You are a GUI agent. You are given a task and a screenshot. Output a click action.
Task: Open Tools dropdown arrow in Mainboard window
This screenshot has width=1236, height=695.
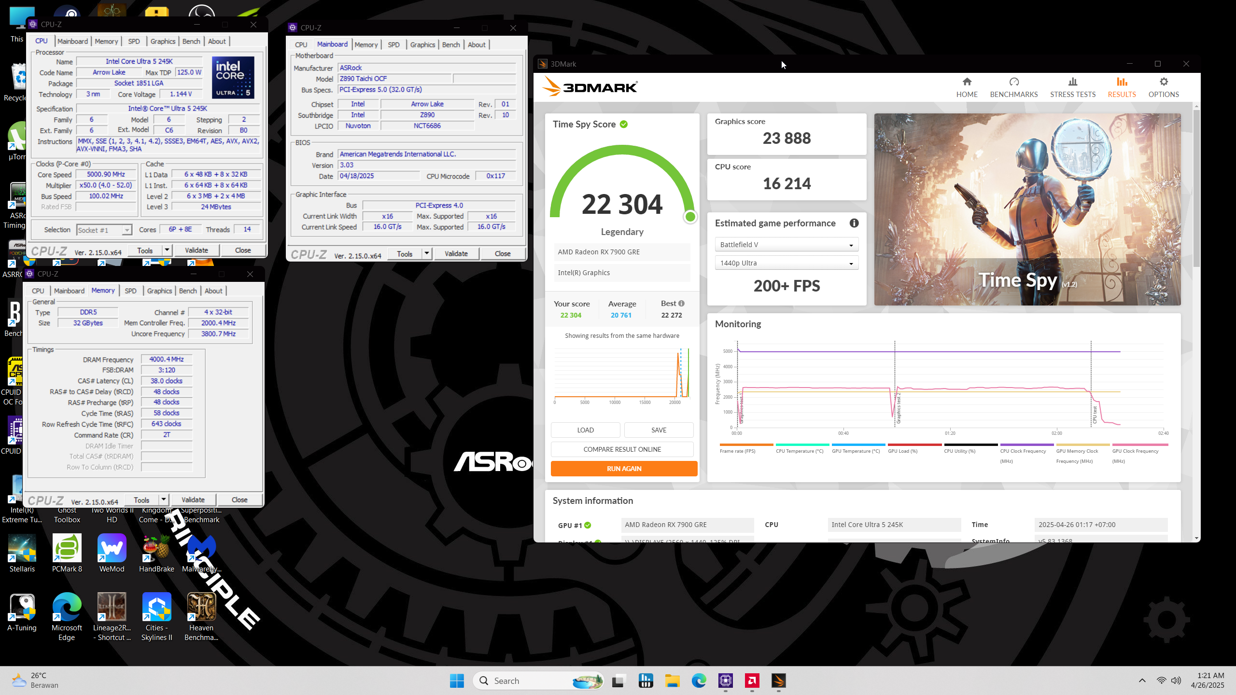tap(427, 253)
